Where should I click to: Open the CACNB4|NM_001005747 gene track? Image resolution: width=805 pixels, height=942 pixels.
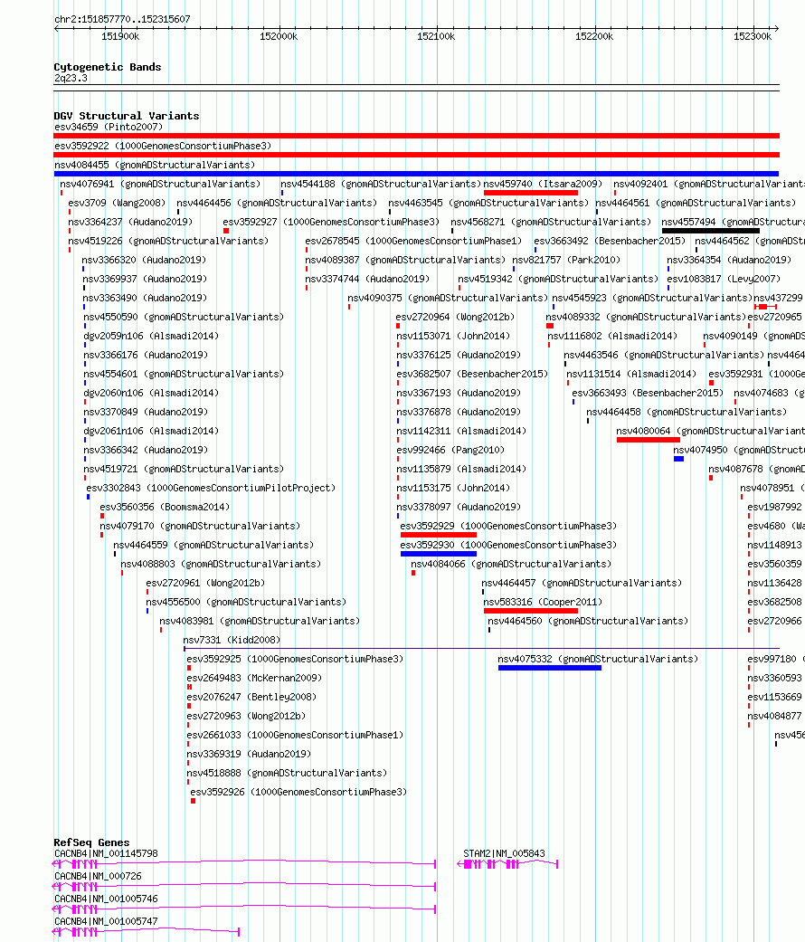click(147, 932)
